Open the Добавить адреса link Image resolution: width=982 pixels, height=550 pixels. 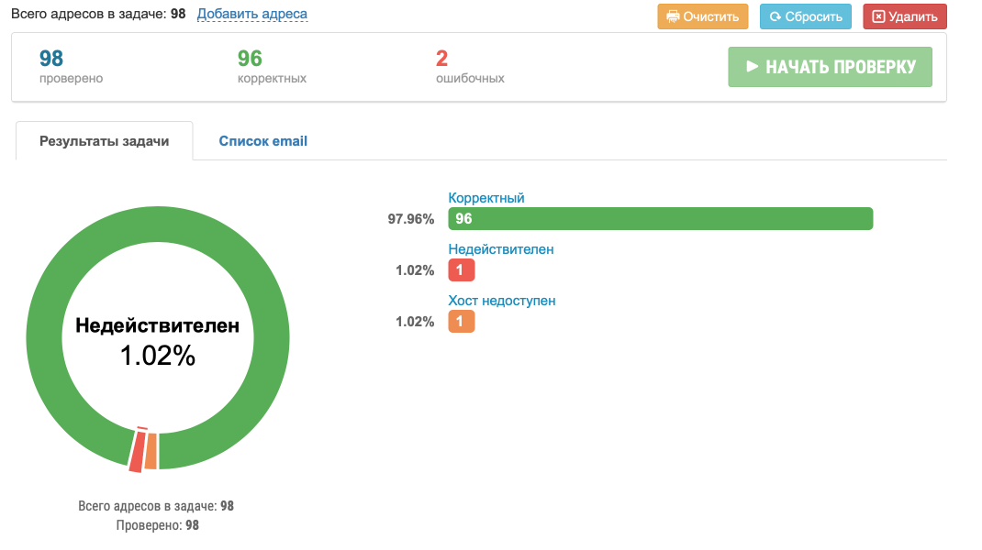click(252, 14)
